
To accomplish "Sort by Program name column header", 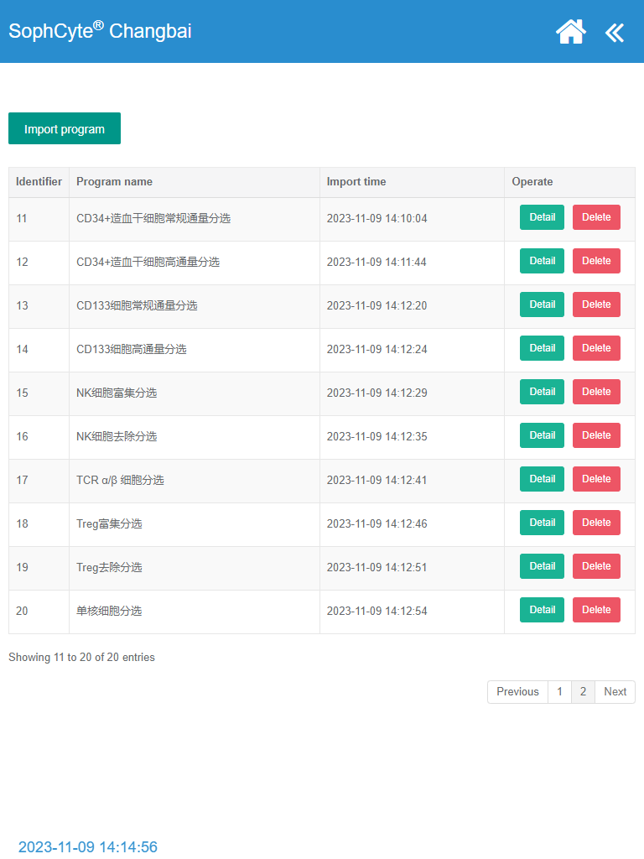I will pos(114,182).
